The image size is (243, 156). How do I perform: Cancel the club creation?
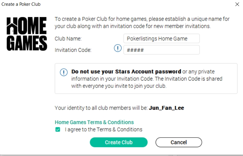coord(179,142)
